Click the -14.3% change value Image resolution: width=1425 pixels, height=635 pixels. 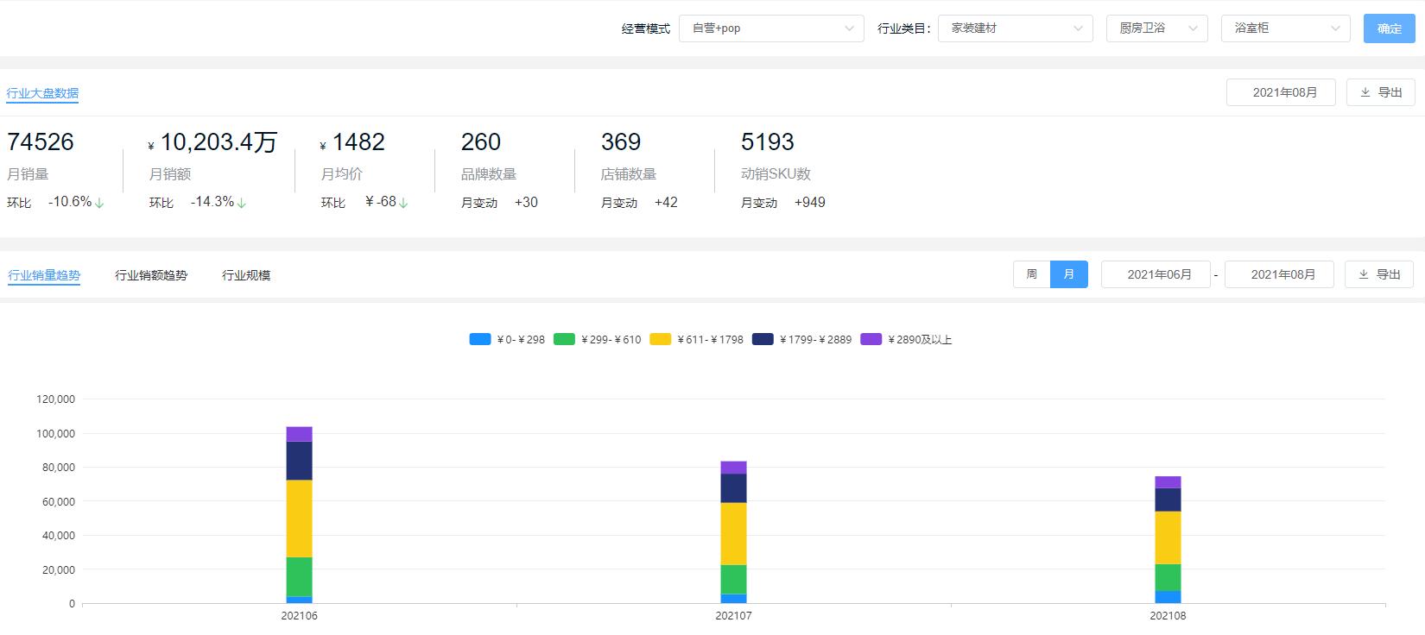(212, 202)
